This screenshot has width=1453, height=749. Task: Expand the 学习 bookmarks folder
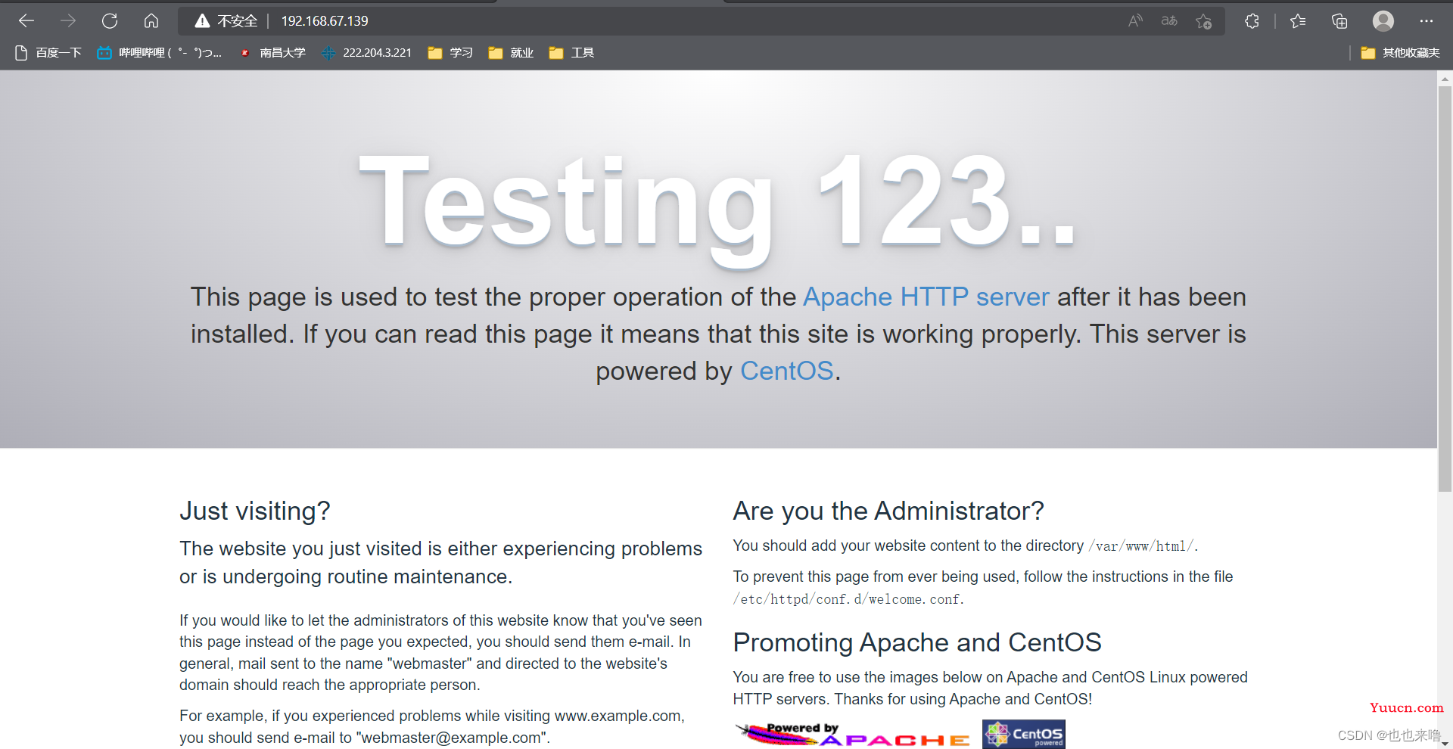(x=450, y=53)
